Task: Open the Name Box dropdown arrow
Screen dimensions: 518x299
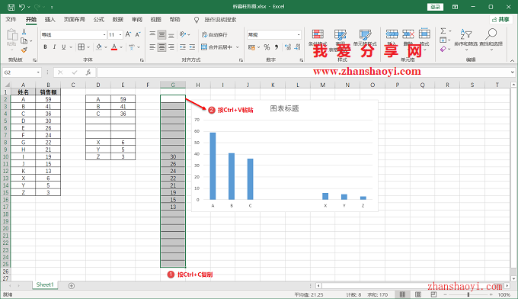Action: pyautogui.click(x=38, y=72)
